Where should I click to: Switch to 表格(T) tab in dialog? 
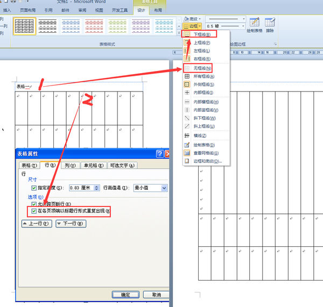pyautogui.click(x=29, y=166)
